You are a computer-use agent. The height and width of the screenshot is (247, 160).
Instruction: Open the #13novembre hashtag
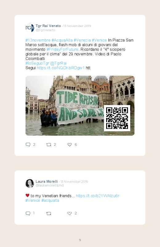(x=38, y=40)
